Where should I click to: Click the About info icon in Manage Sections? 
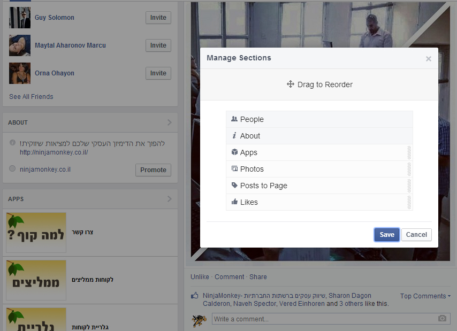point(234,135)
